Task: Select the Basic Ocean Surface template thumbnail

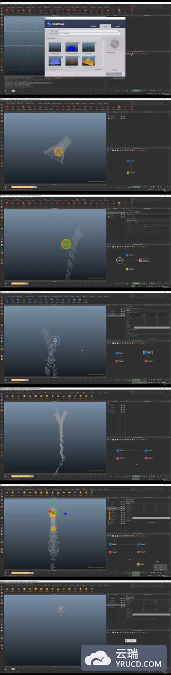Action: coord(55,61)
